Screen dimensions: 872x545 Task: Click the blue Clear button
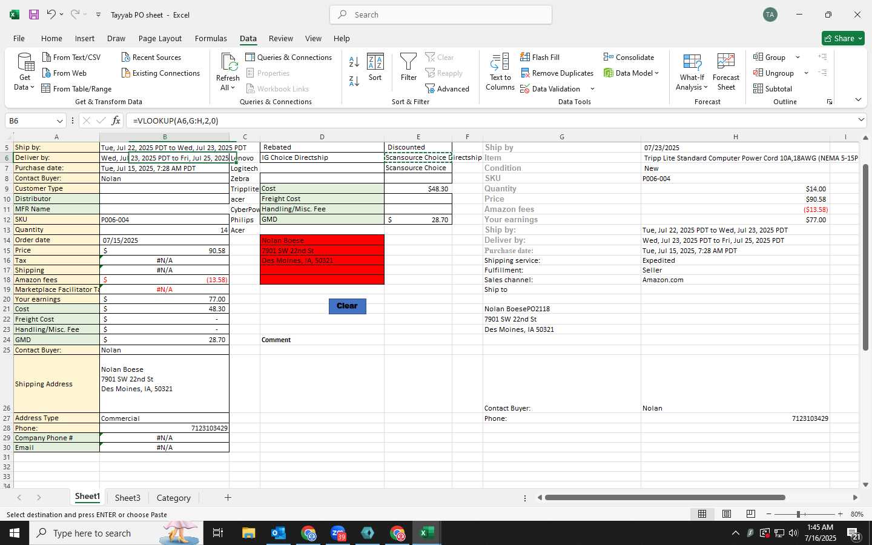coord(347,306)
